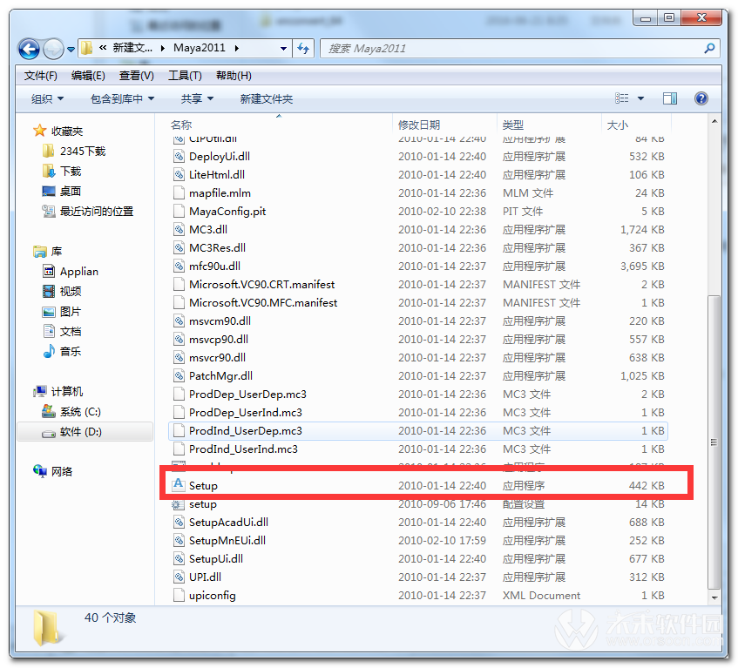Viewport: 738px width, 668px height.
Task: Select 网络 in the sidebar
Action: (52, 471)
